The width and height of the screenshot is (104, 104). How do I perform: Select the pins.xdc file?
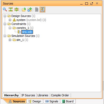(x=27, y=32)
